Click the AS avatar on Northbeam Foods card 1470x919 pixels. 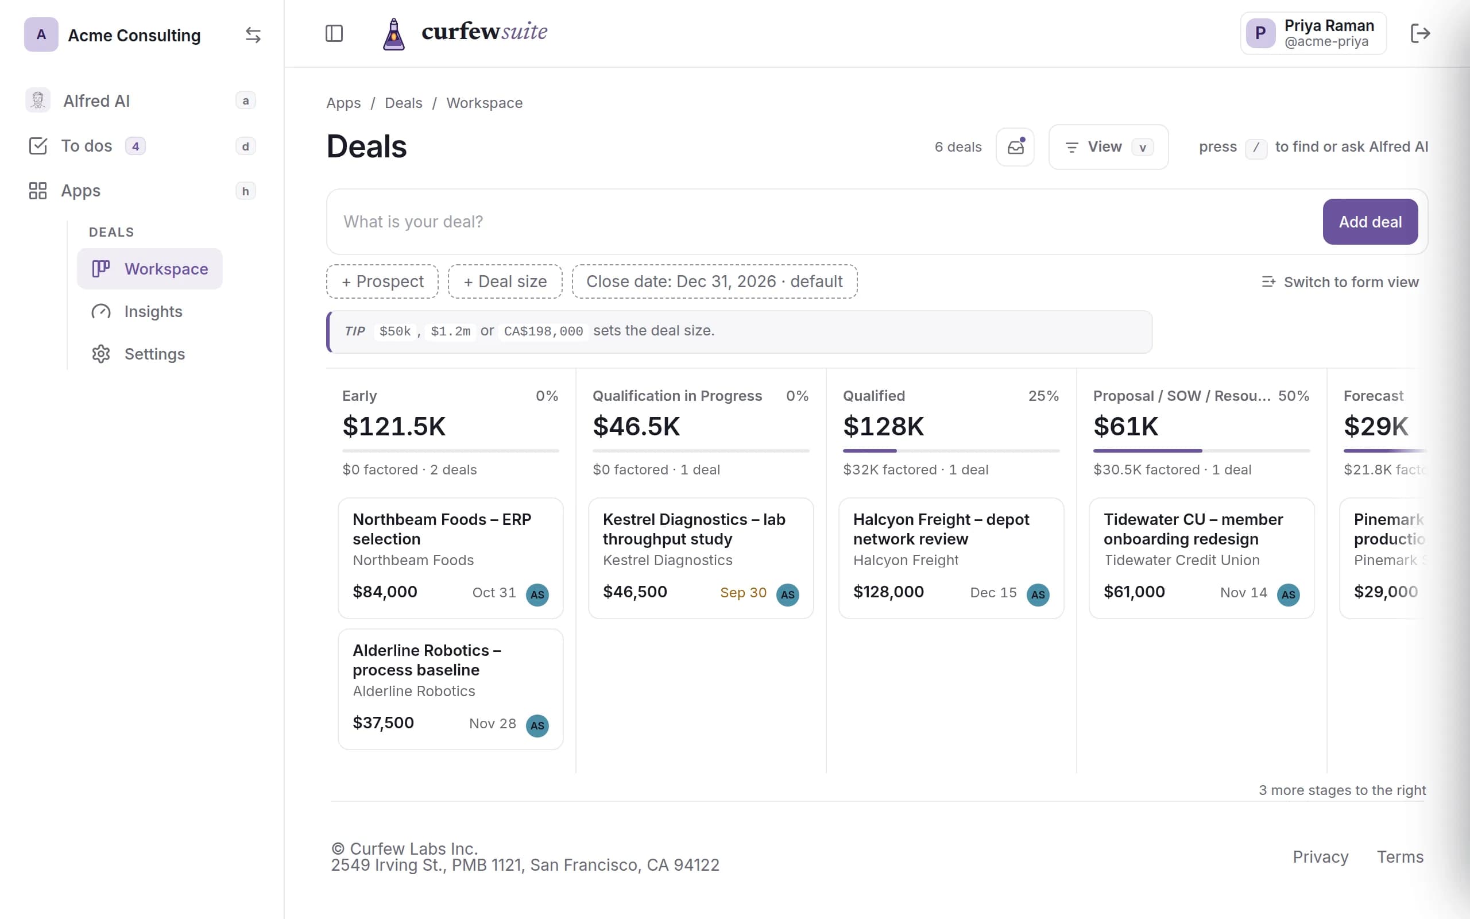click(x=537, y=594)
